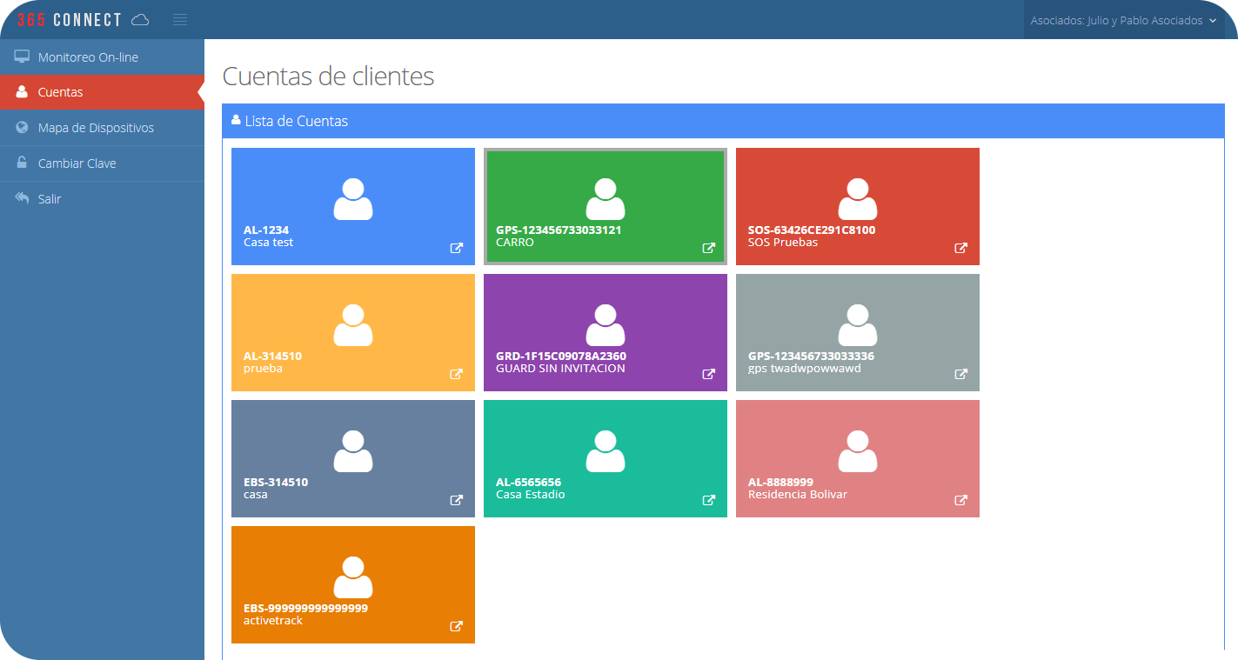Open the external-link icon on the activetrack tile

(456, 626)
